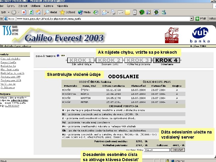216x162 pixels.
Task: Click the MARTIN name cell
Action: tap(85, 98)
